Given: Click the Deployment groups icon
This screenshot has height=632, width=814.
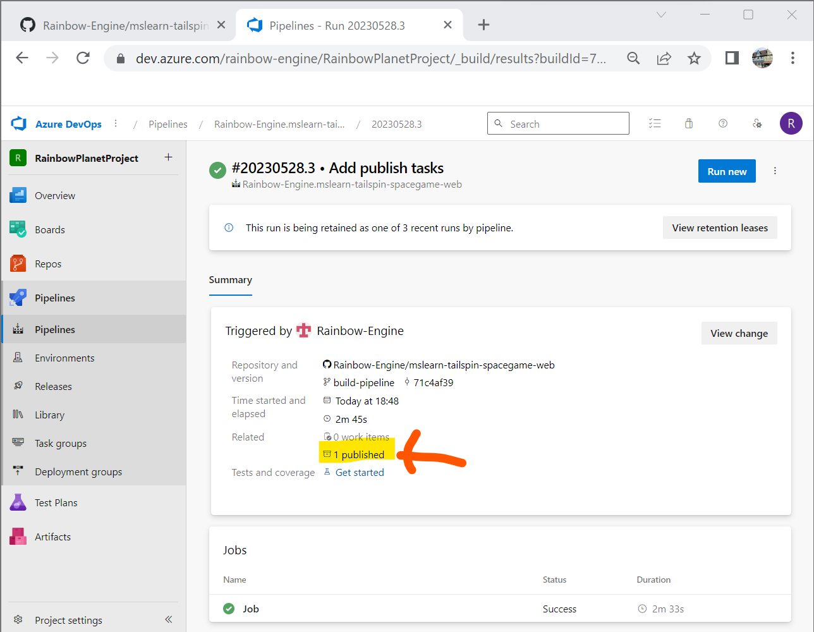Looking at the screenshot, I should coord(18,471).
